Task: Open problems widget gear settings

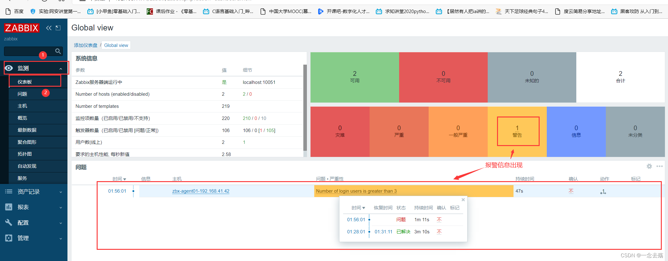Action: [x=649, y=166]
